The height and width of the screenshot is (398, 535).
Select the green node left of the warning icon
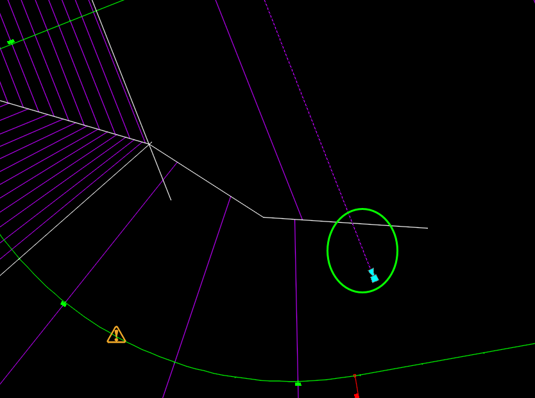[64, 304]
